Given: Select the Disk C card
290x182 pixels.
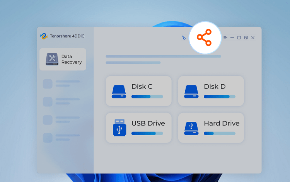Looking at the screenshot, I should 138,91.
